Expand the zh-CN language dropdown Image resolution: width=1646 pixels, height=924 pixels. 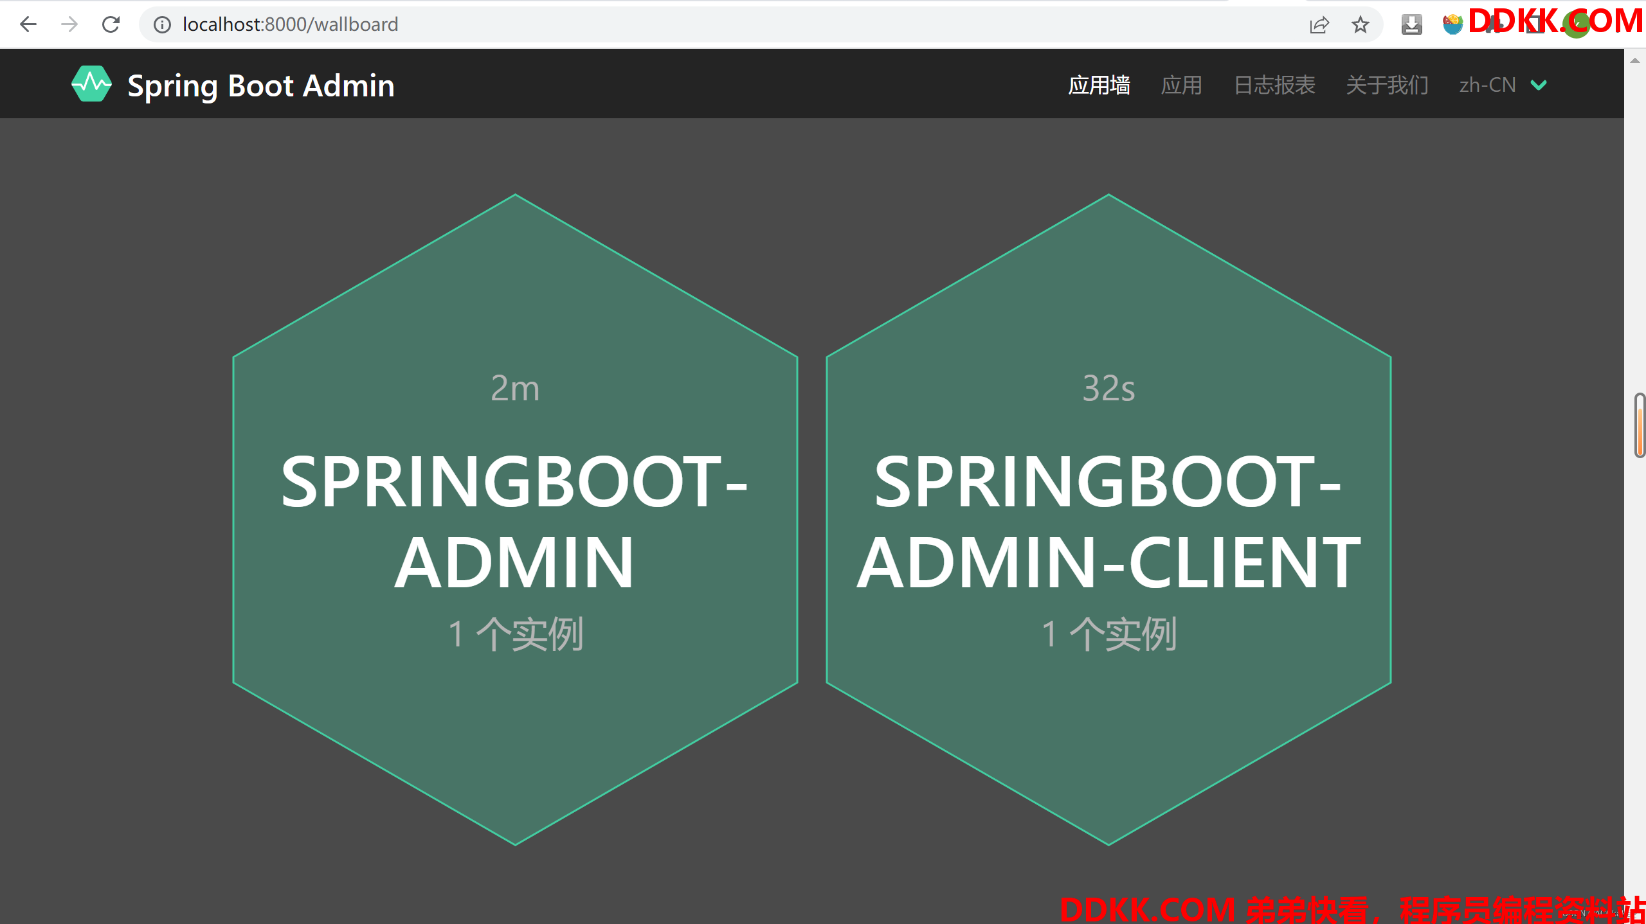[1503, 85]
